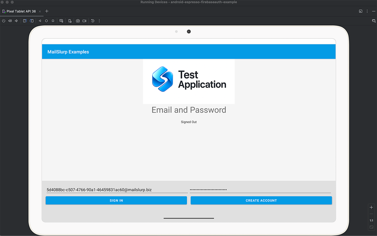The image size is (377, 236).
Task: Click the CREATE ACCOUNT button
Action: [x=261, y=200]
